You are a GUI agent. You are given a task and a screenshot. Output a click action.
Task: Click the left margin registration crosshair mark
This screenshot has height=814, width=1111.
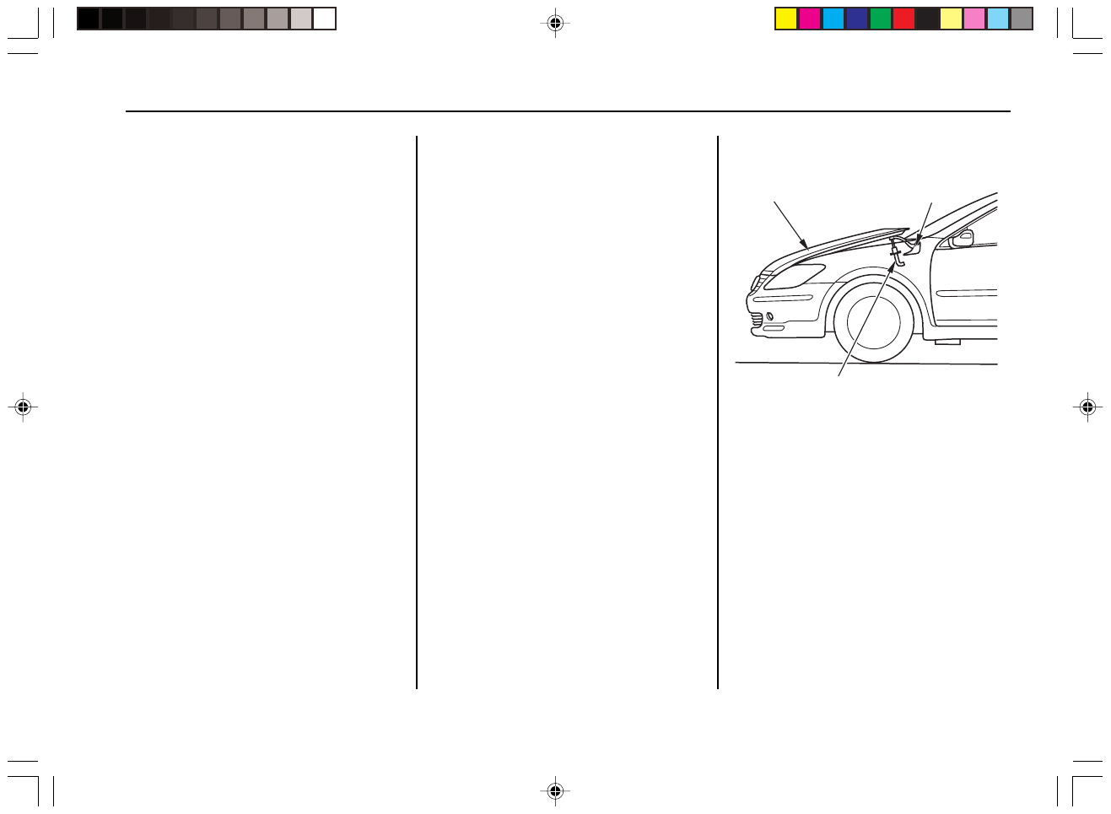tap(23, 407)
